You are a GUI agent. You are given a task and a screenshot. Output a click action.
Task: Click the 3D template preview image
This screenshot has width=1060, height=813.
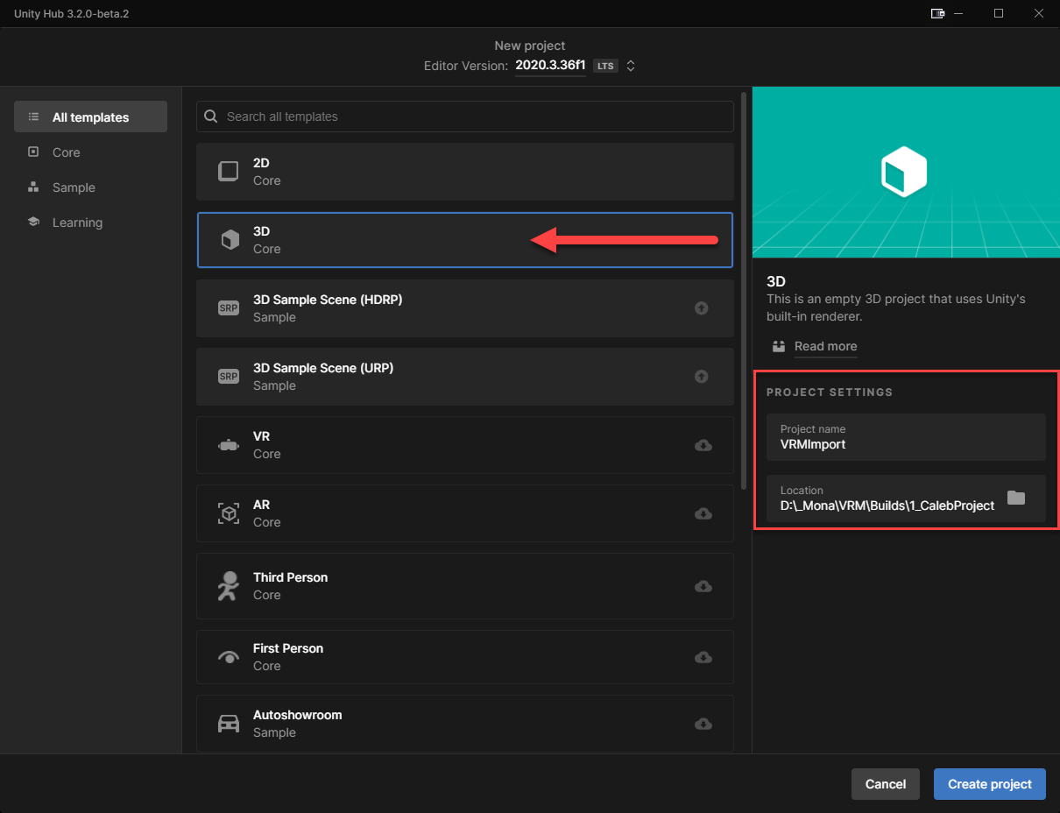click(x=906, y=173)
